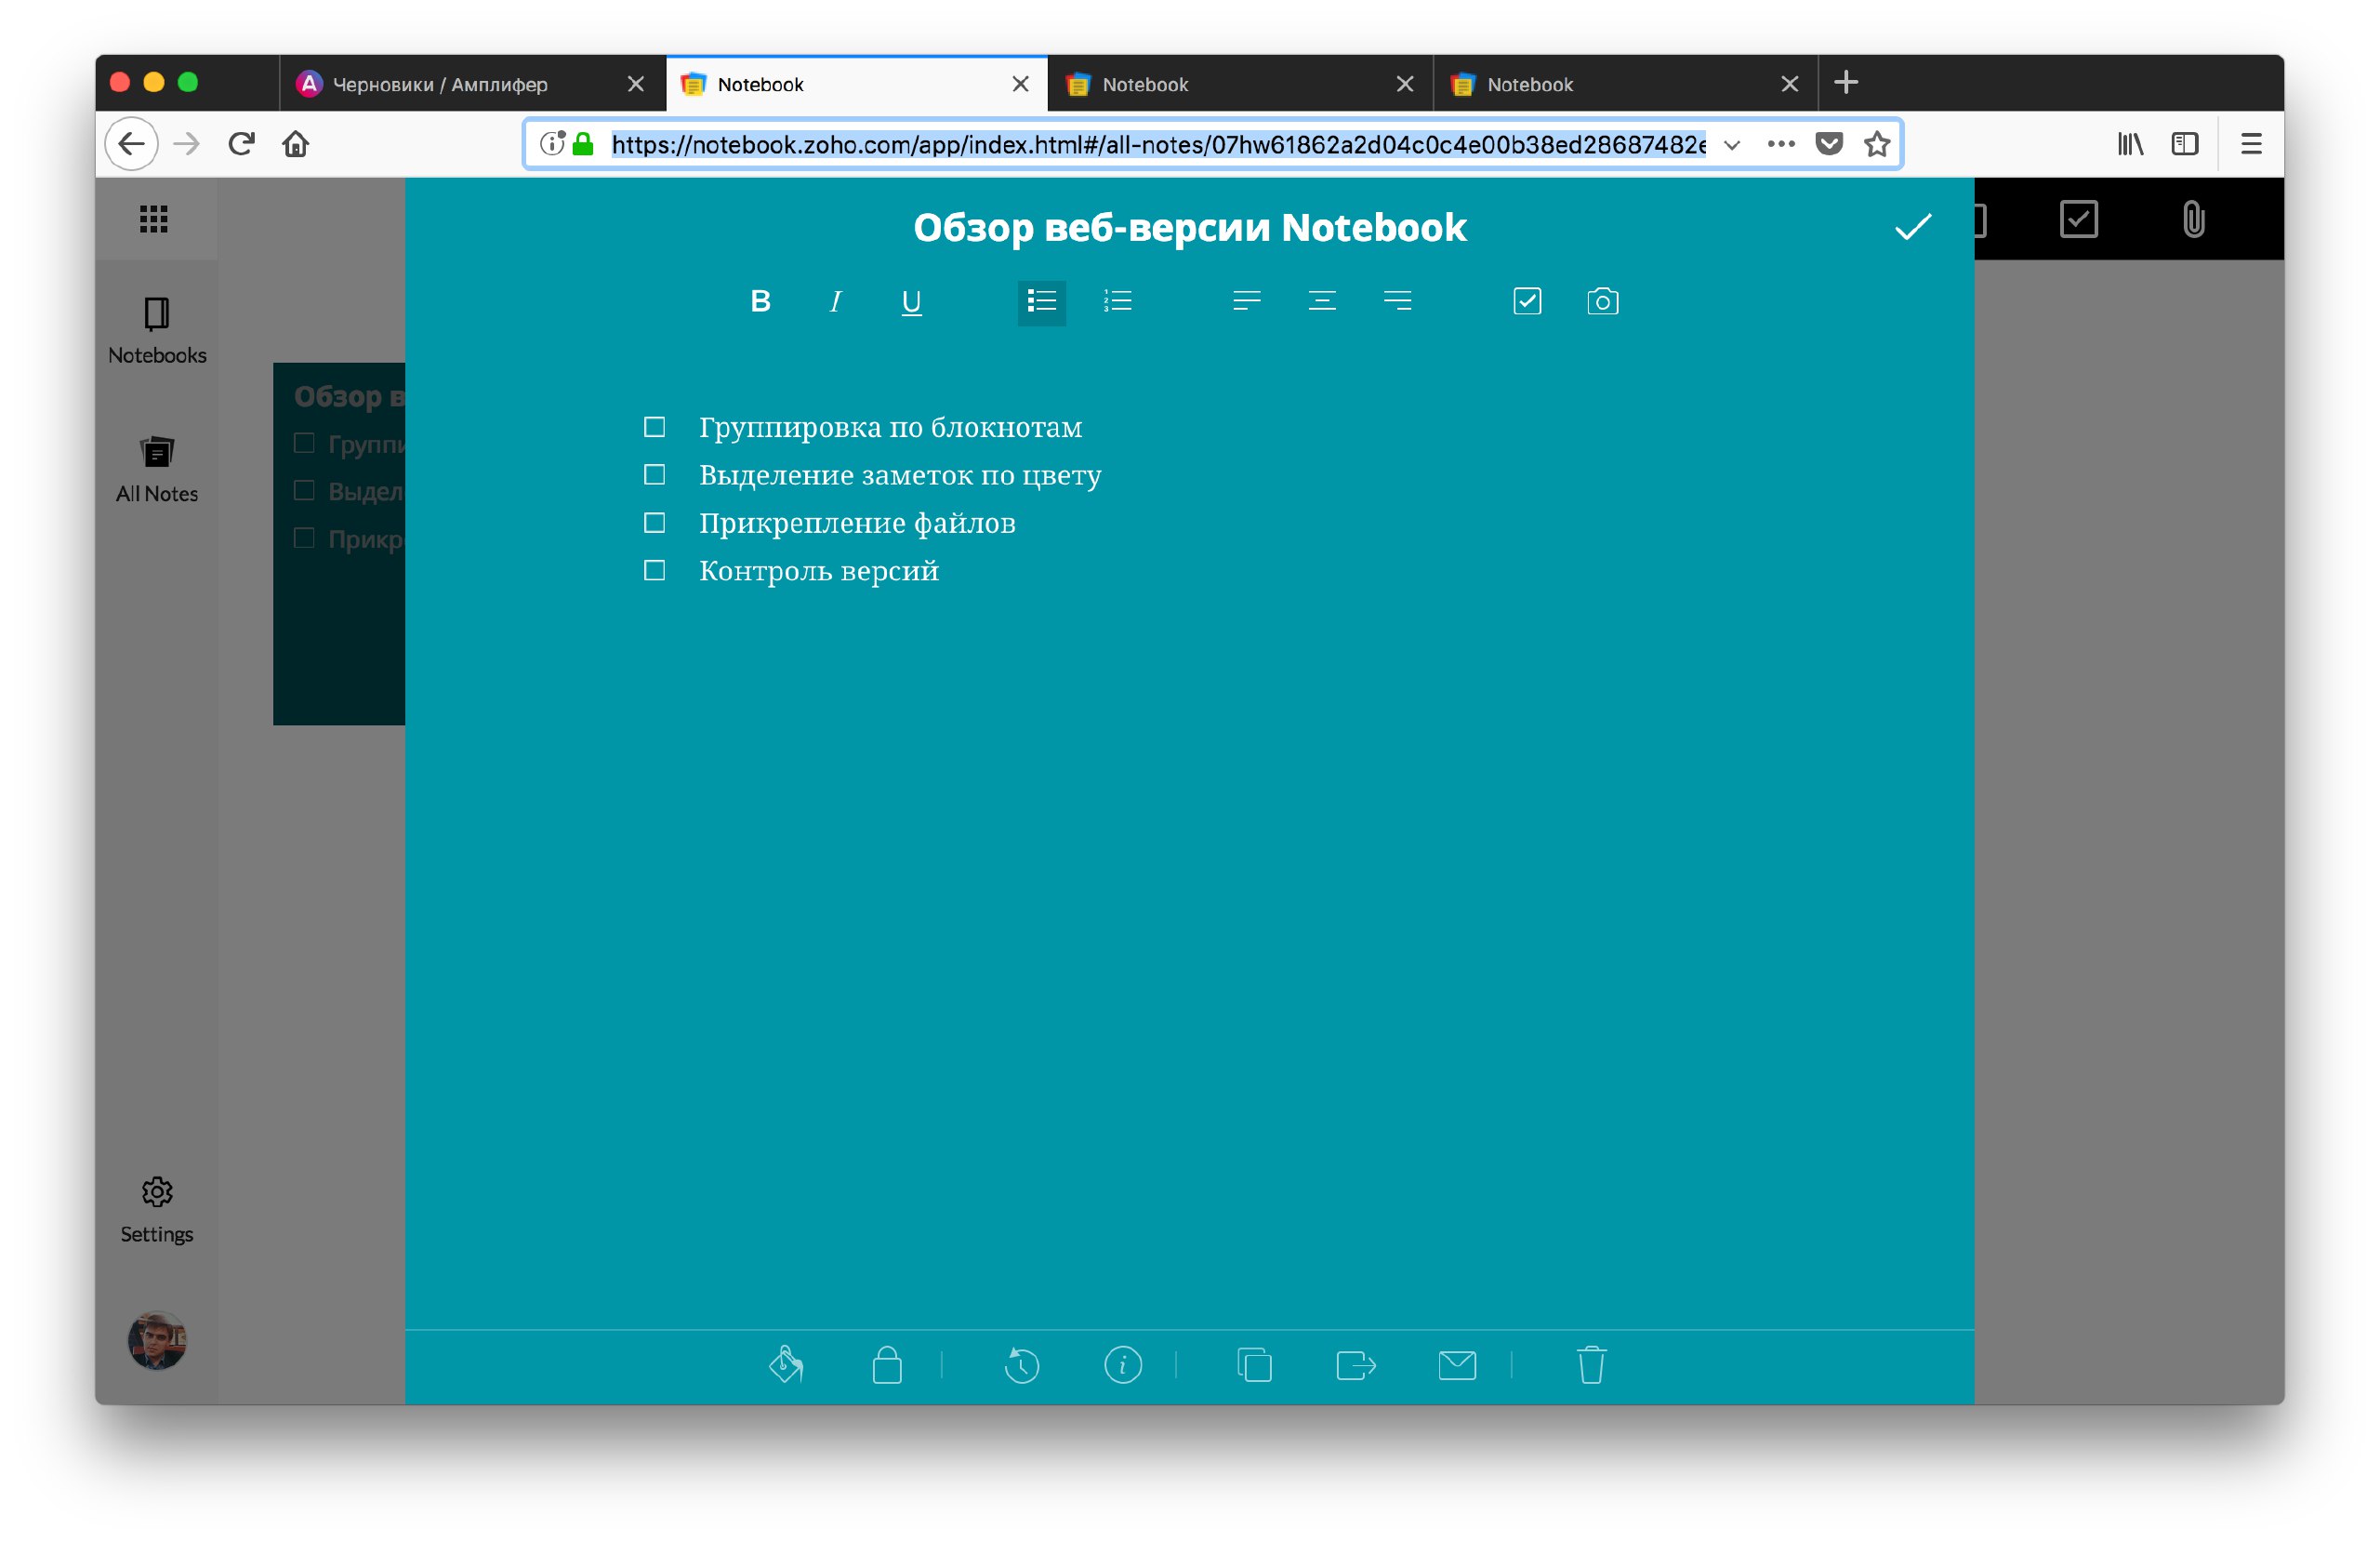The width and height of the screenshot is (2380, 1541).
Task: Change the note color with the paint bucket
Action: pos(787,1365)
